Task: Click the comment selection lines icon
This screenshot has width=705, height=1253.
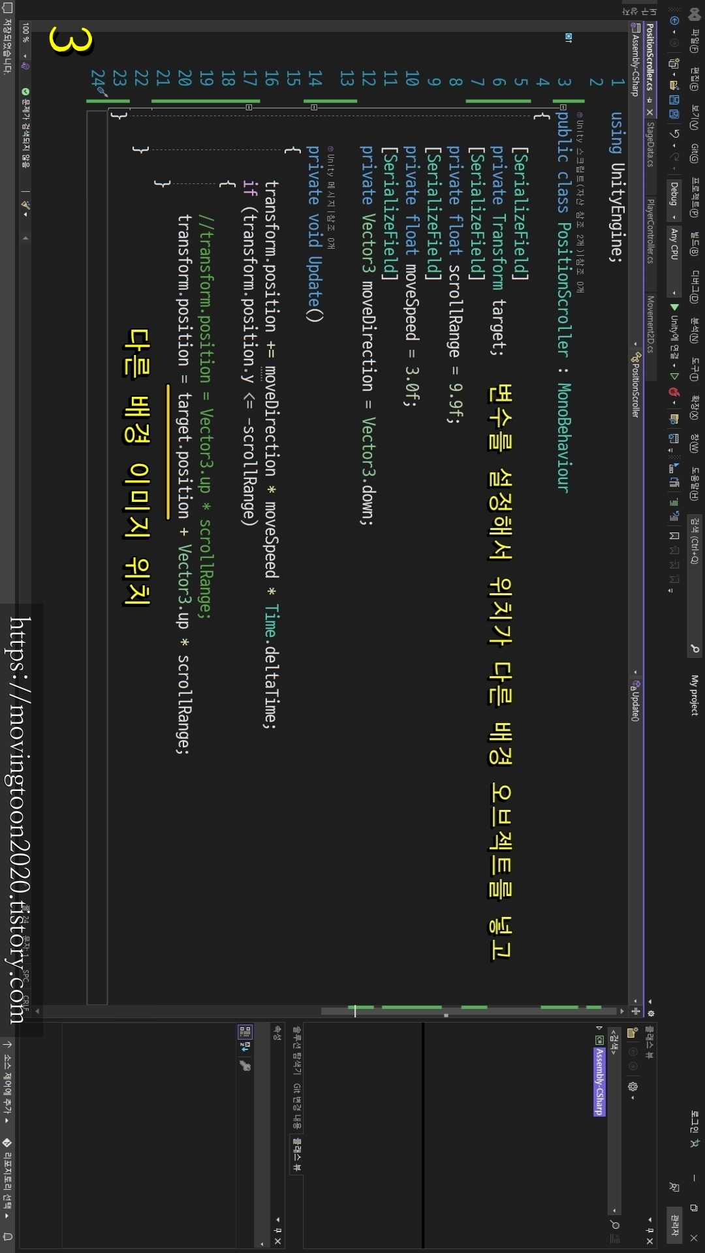Action: (x=674, y=503)
